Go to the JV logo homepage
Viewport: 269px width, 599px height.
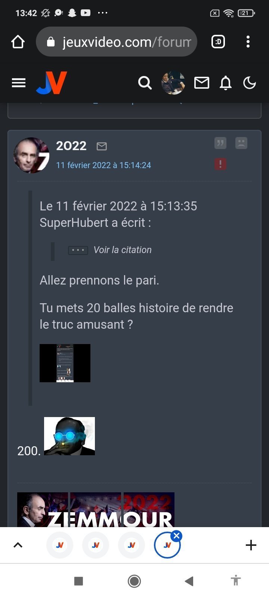click(52, 83)
